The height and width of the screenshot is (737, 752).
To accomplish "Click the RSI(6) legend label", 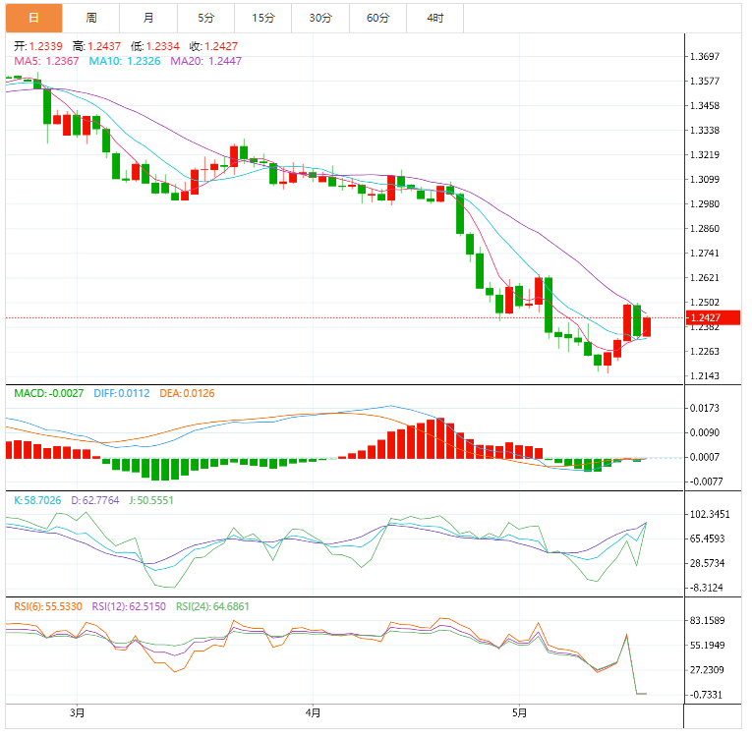I will click(x=48, y=607).
